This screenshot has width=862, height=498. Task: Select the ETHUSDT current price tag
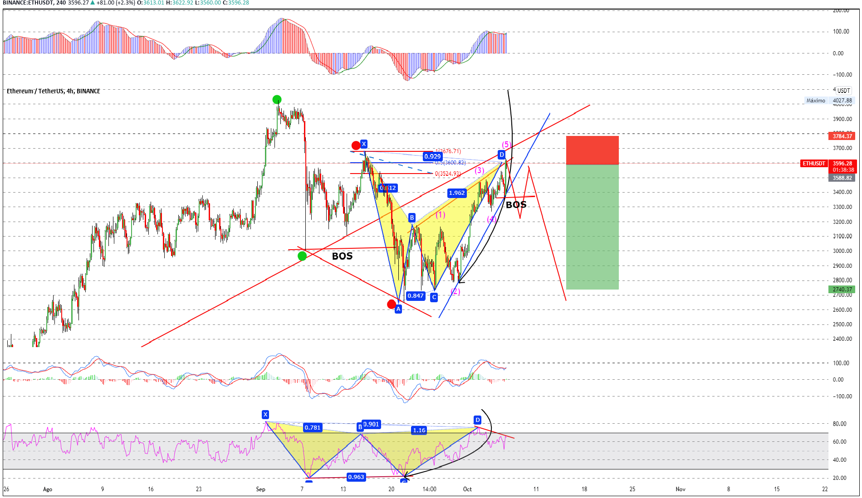click(814, 164)
